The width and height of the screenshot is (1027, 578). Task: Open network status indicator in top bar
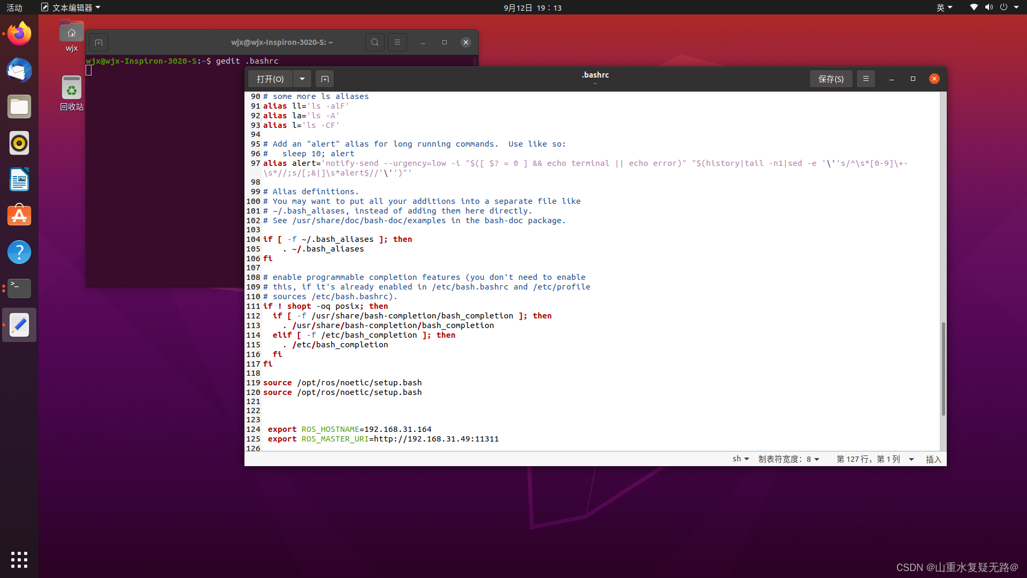pos(974,7)
